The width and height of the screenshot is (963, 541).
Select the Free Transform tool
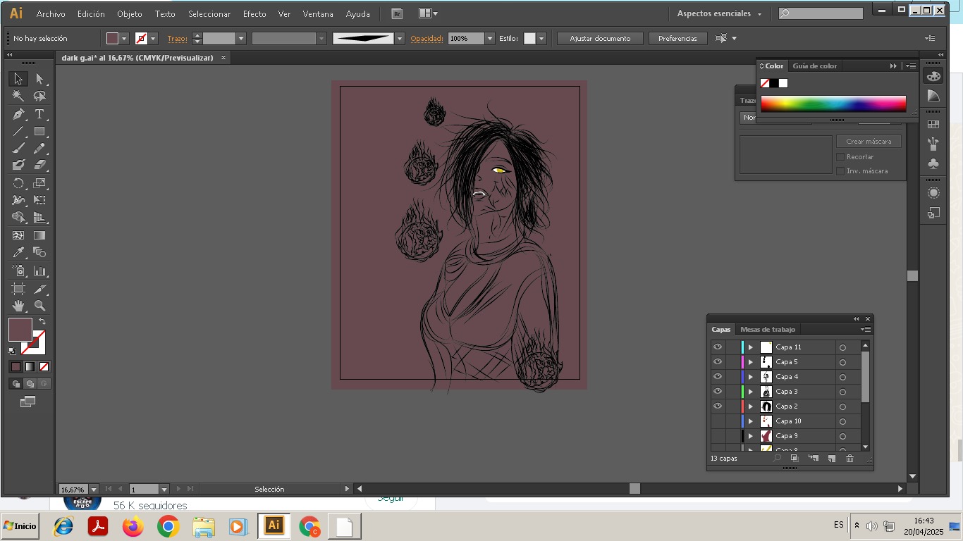(x=39, y=201)
